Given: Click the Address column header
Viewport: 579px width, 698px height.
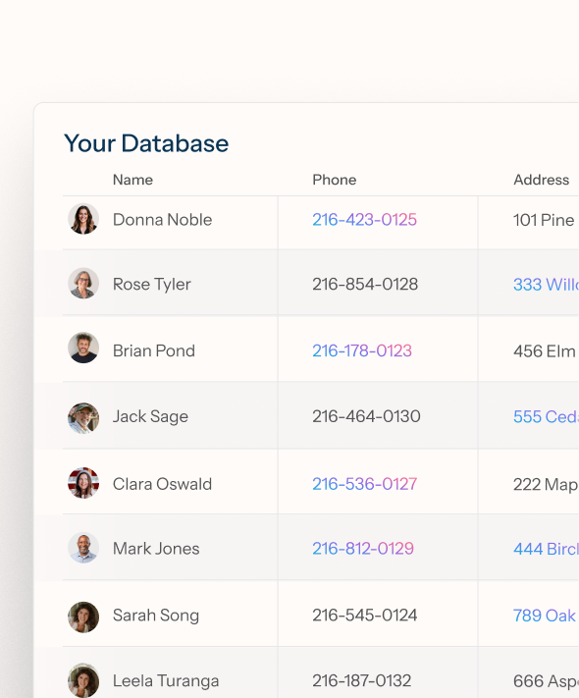Looking at the screenshot, I should (x=541, y=180).
